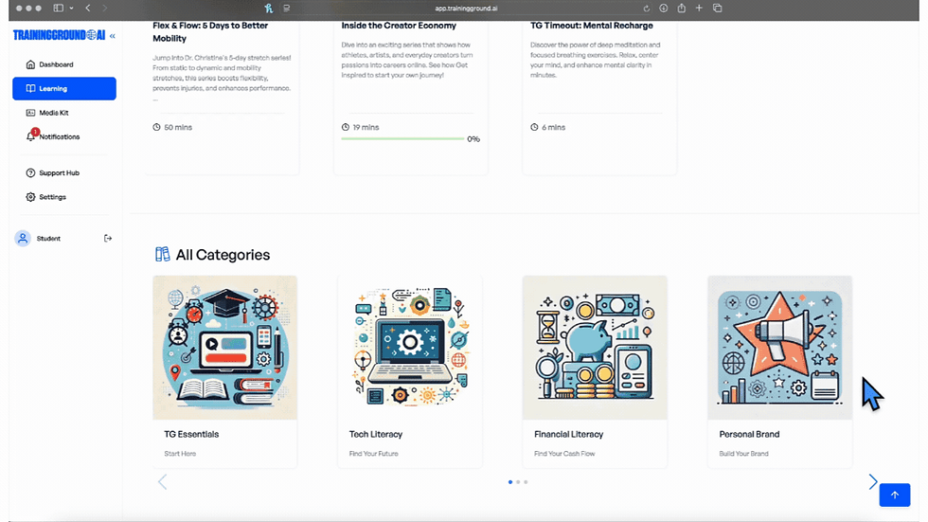Open the TG Essentials category thumbnail
The width and height of the screenshot is (928, 522).
pos(225,348)
